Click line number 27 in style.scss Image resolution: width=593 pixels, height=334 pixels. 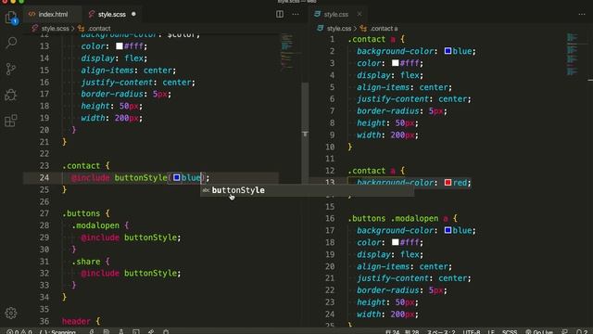(44, 213)
